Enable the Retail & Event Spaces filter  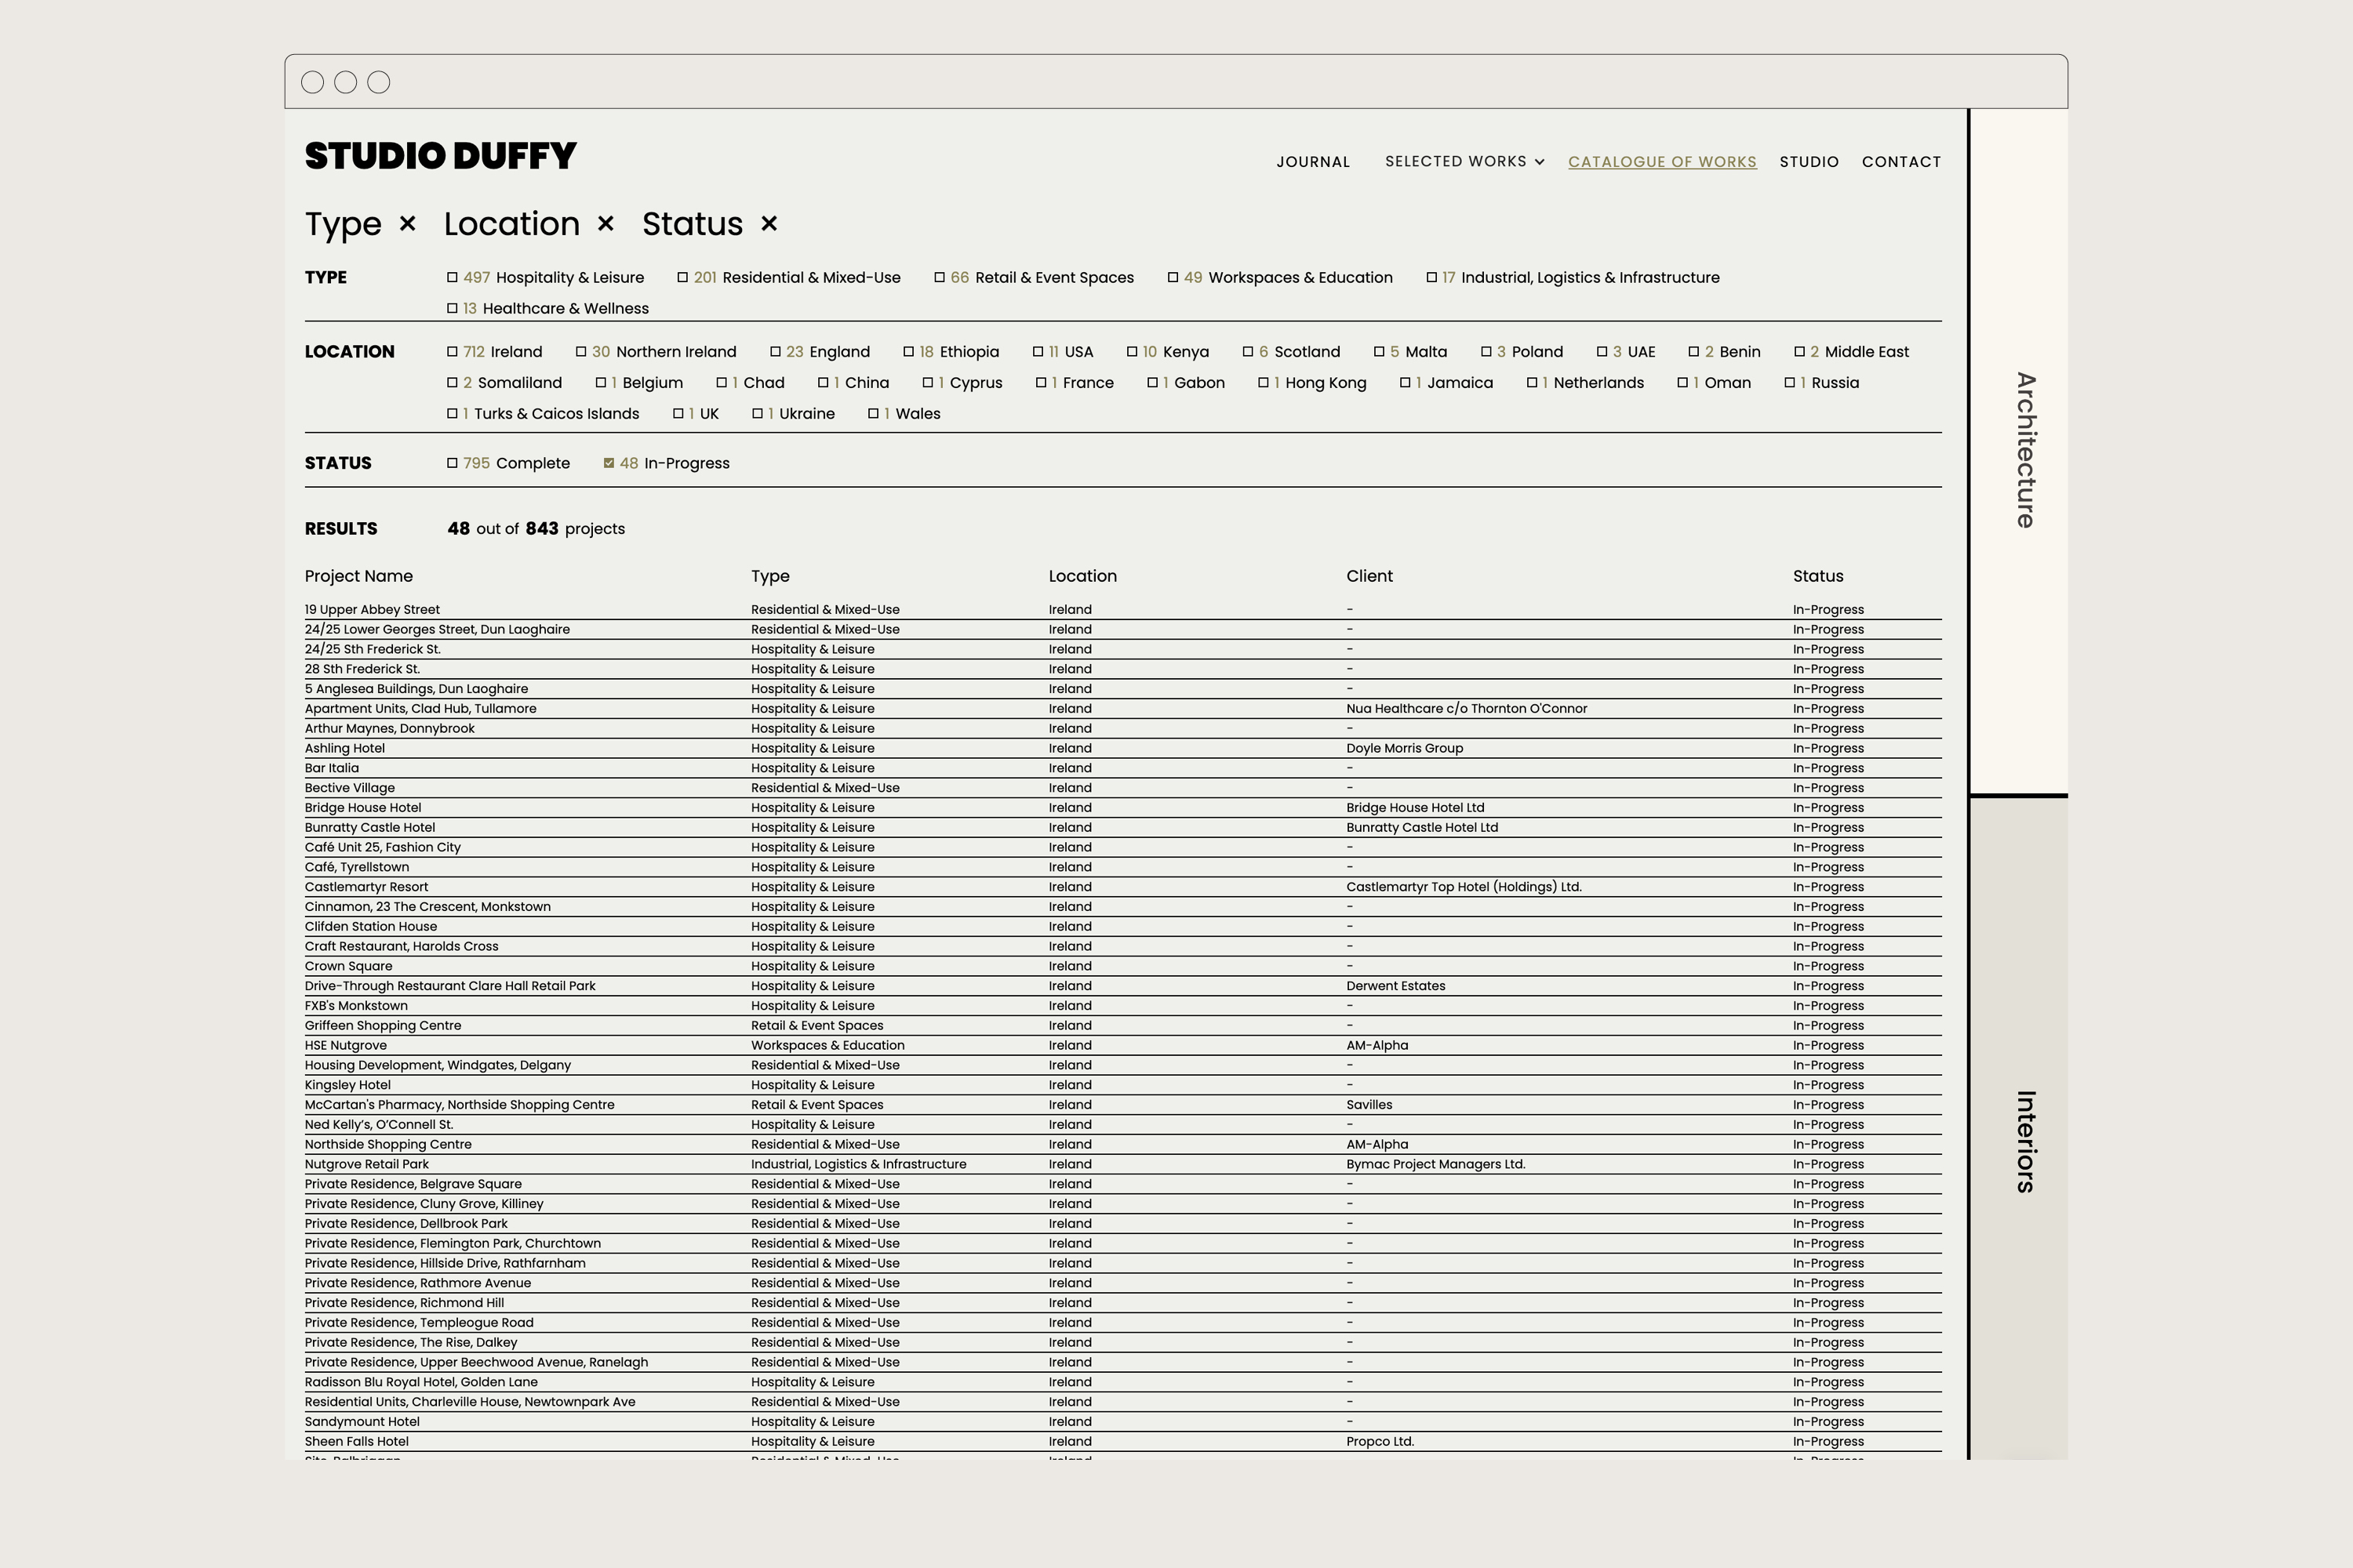point(940,278)
